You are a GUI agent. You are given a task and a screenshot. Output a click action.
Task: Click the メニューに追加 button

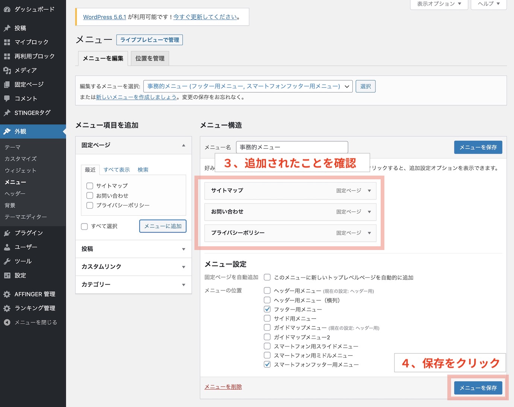[x=163, y=226]
